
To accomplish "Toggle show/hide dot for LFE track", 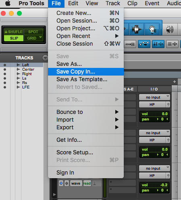I will point(5,87).
